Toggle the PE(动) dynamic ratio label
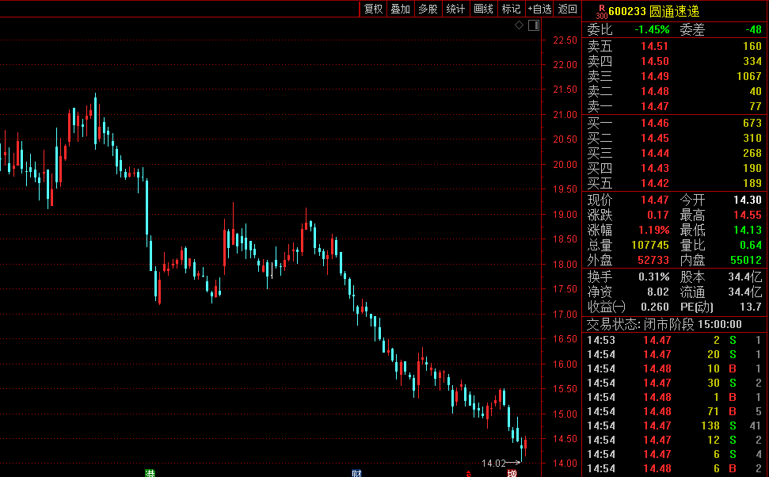Screen dimensions: 769x477 (698, 307)
